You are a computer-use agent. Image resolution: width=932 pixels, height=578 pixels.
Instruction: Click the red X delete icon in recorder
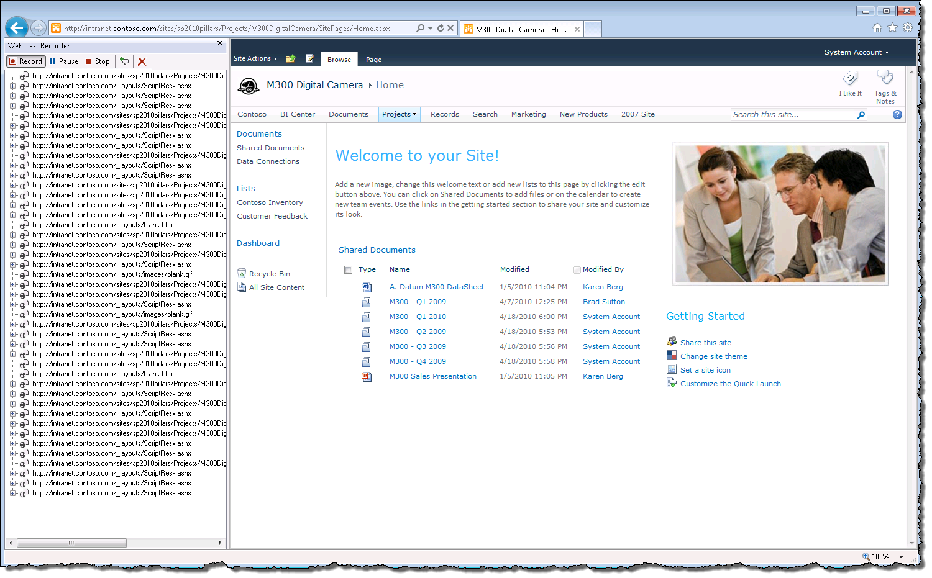(x=142, y=61)
